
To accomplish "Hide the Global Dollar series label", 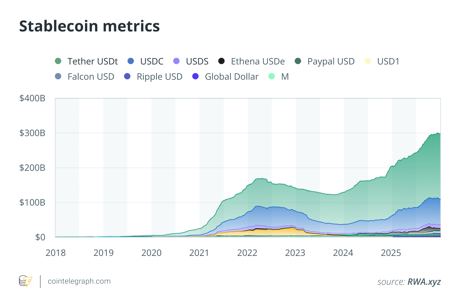I will 232,77.
